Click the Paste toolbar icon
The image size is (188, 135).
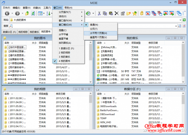point(111,13)
